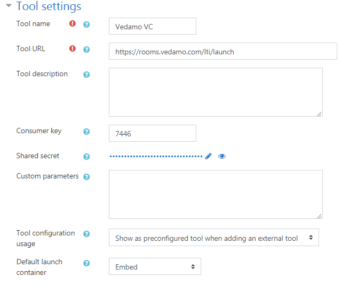This screenshot has height=285, width=341.
Task: Click pencil icon to edit shared secret
Action: tap(208, 156)
